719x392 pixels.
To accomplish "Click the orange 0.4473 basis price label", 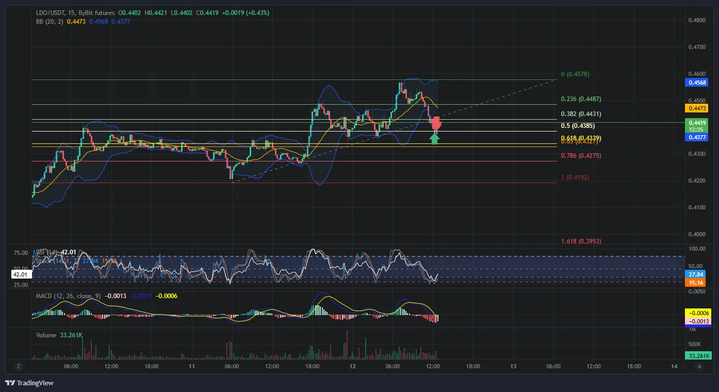I will click(x=696, y=108).
